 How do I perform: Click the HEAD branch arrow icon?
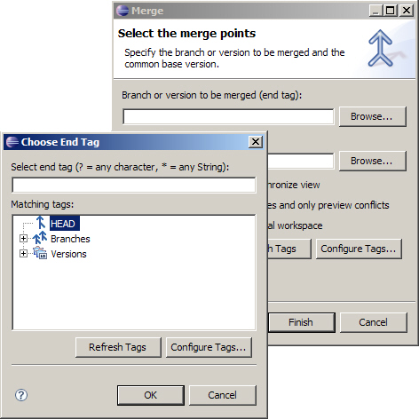point(41,223)
